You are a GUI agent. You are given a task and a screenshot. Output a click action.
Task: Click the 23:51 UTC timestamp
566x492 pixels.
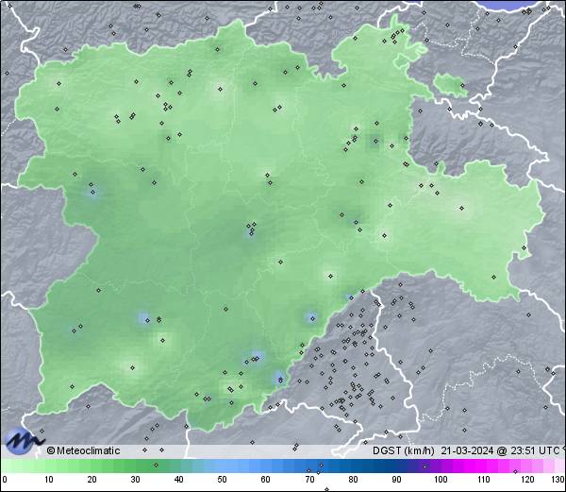pos(534,450)
